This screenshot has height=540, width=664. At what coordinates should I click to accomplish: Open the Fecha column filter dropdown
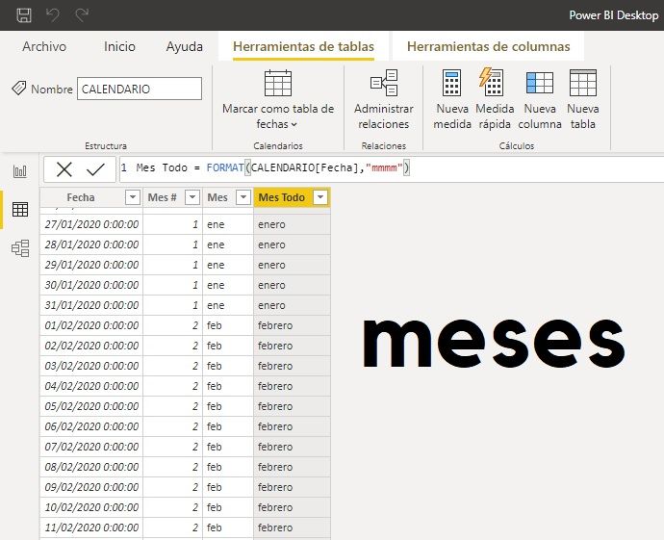(133, 197)
